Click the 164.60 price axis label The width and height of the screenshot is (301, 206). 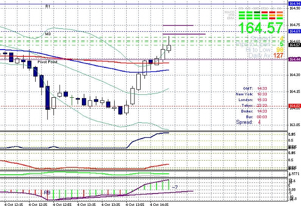tap(294, 41)
